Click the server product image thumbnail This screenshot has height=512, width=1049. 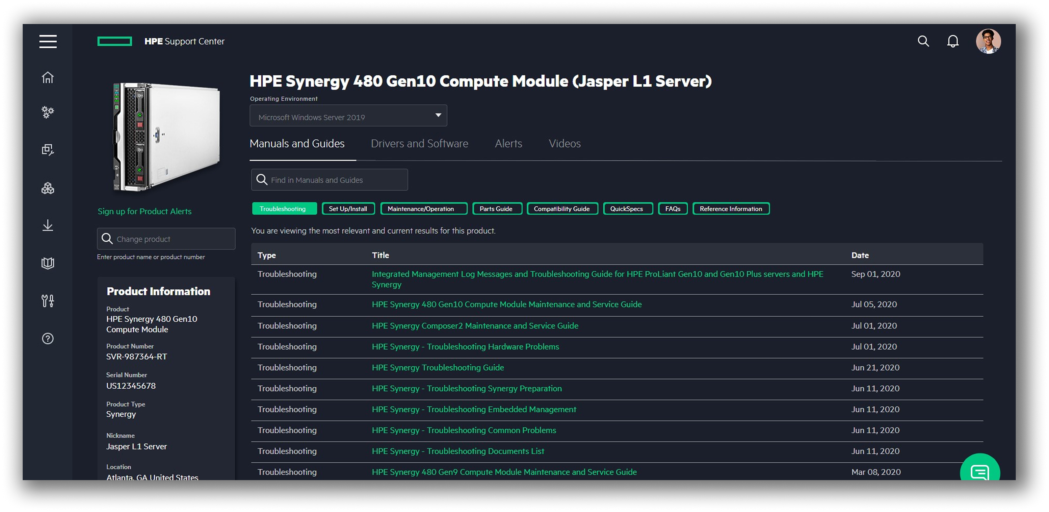click(x=167, y=137)
